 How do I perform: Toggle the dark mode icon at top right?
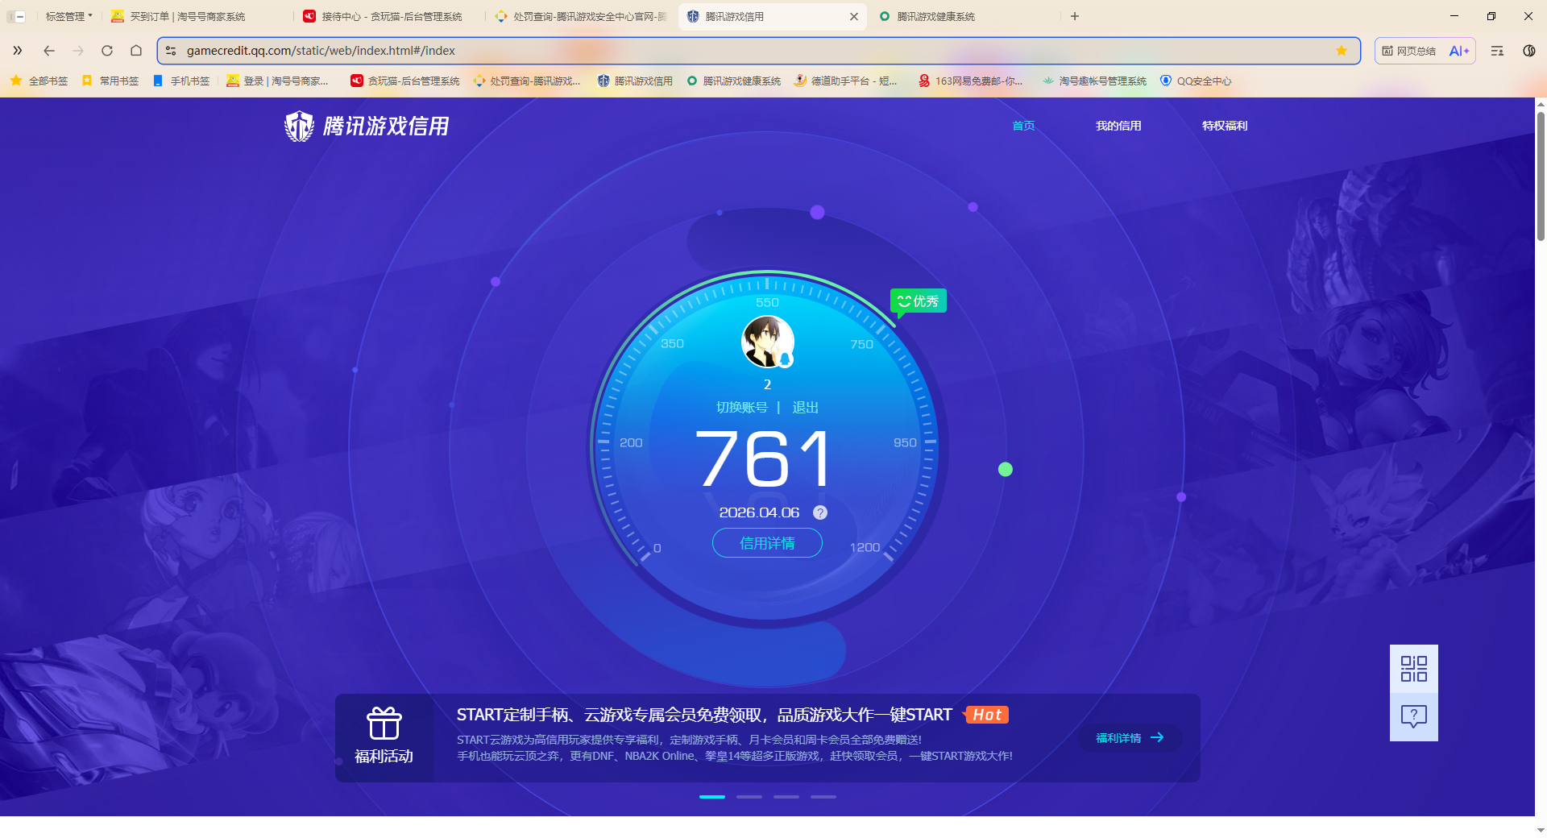[1528, 50]
